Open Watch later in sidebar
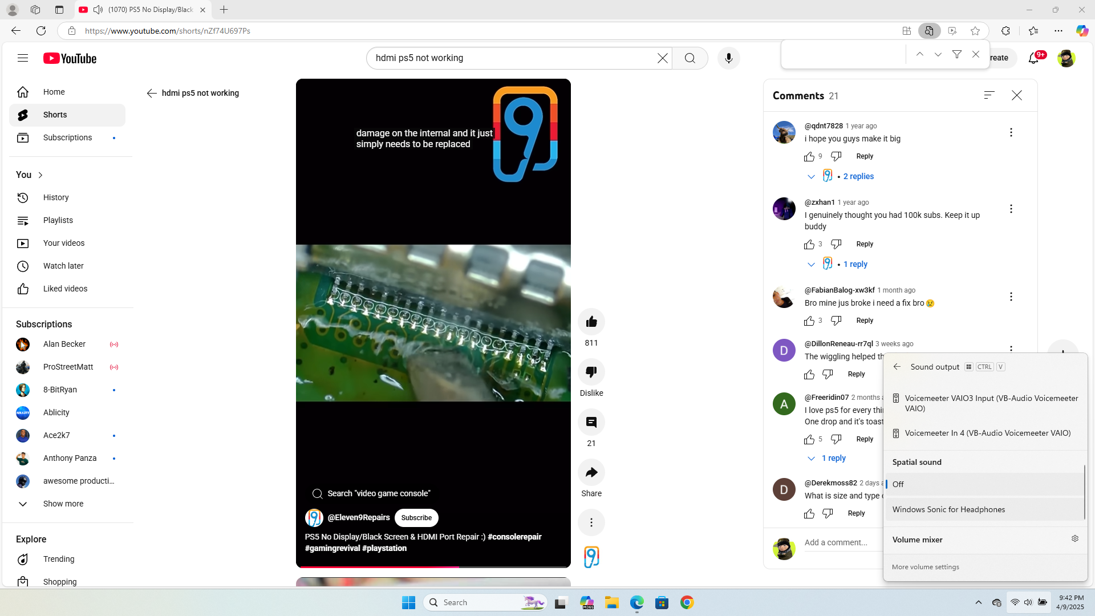 pos(67,266)
